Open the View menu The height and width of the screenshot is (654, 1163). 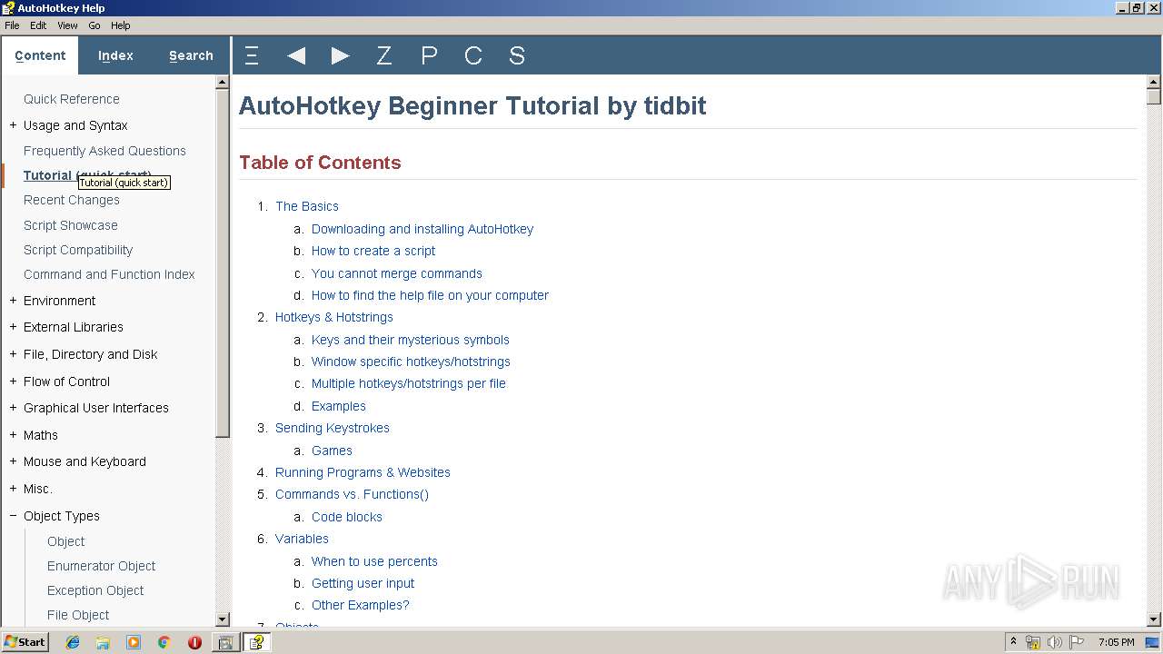point(67,25)
